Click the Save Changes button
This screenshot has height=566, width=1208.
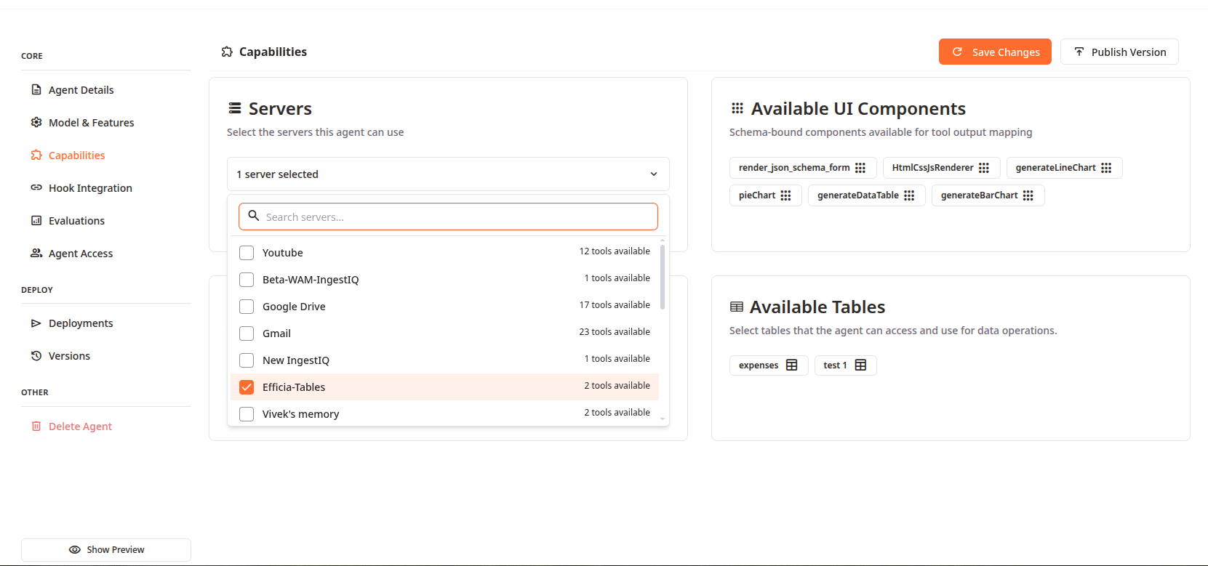[994, 52]
